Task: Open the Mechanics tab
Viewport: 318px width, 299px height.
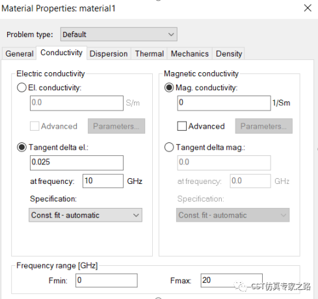Action: point(190,53)
